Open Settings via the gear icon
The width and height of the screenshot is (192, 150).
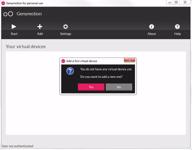(x=66, y=26)
